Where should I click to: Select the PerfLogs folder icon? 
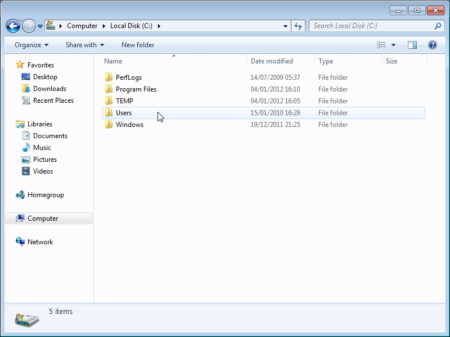(109, 78)
